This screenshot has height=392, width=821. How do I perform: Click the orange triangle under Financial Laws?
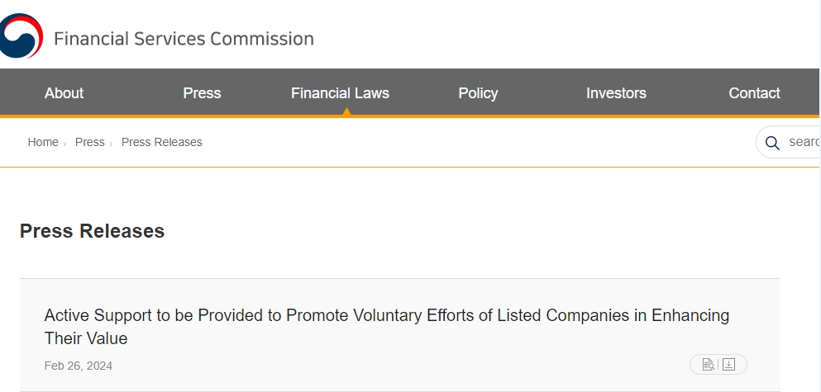coord(346,111)
